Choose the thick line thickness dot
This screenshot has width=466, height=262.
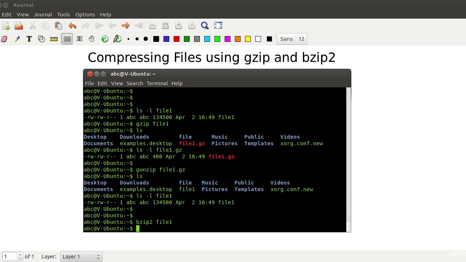pos(146,39)
